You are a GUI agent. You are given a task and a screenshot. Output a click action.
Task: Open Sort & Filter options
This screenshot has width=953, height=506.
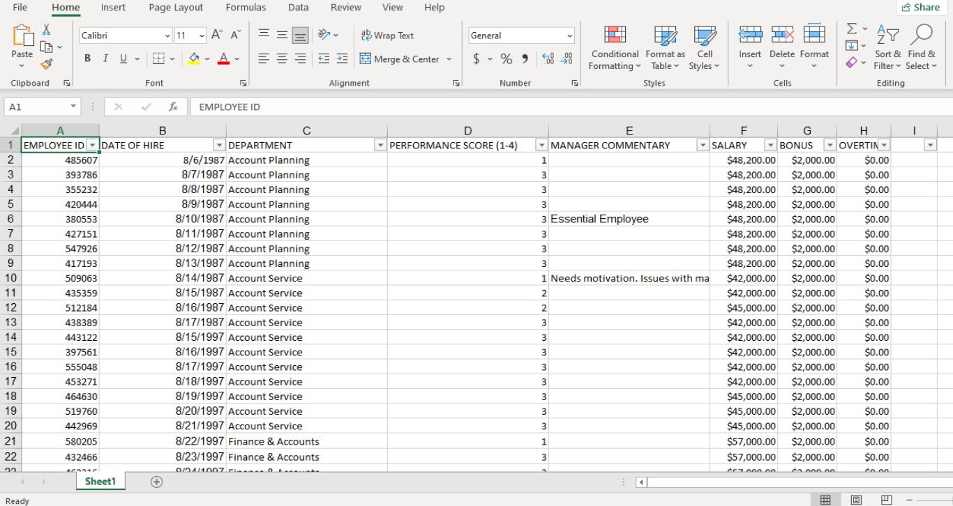(887, 47)
